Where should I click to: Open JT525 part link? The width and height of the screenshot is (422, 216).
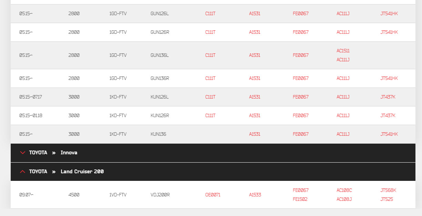click(x=386, y=199)
